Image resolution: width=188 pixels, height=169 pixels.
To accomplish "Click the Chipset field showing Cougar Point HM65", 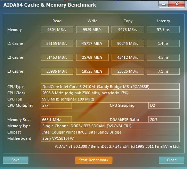I will point(110,132).
